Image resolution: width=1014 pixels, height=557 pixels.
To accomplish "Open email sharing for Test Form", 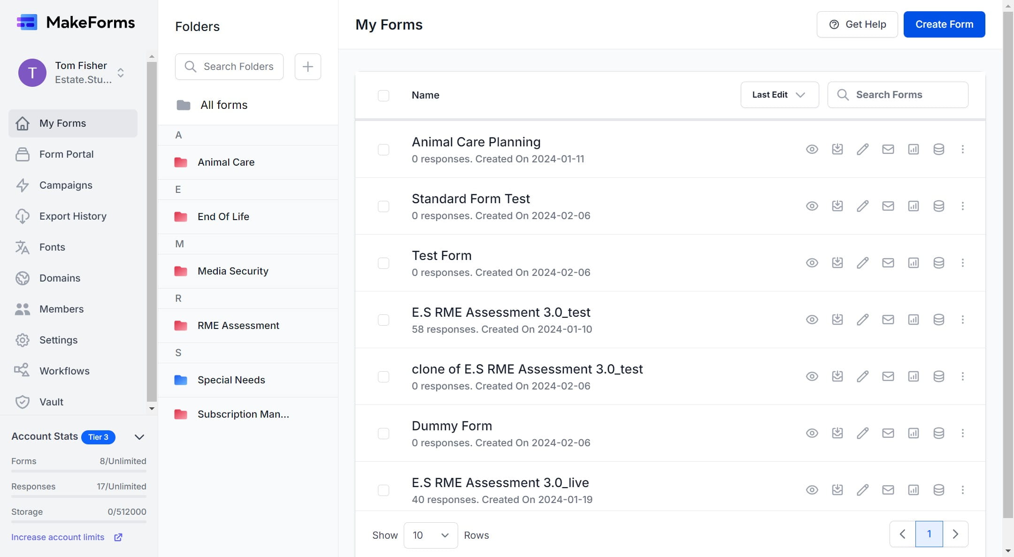I will [x=888, y=263].
